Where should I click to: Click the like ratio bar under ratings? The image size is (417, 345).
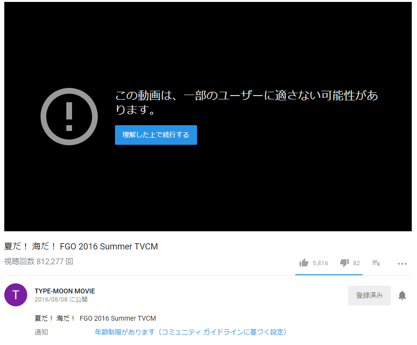point(329,275)
